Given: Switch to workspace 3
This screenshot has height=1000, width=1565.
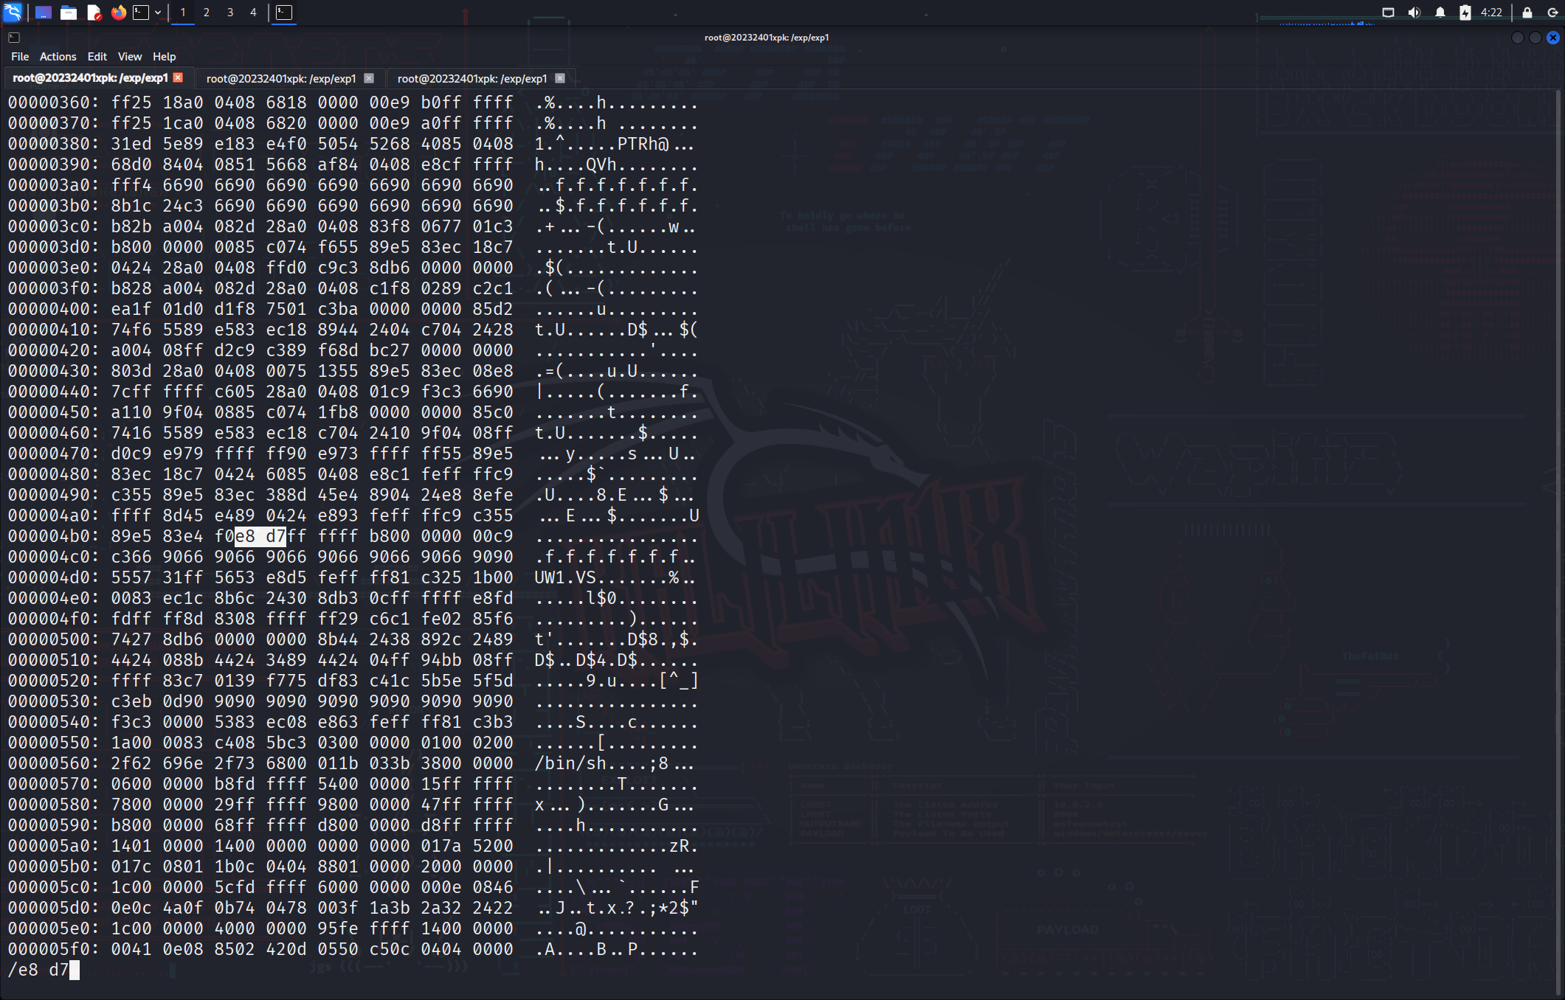Looking at the screenshot, I should pyautogui.click(x=230, y=13).
